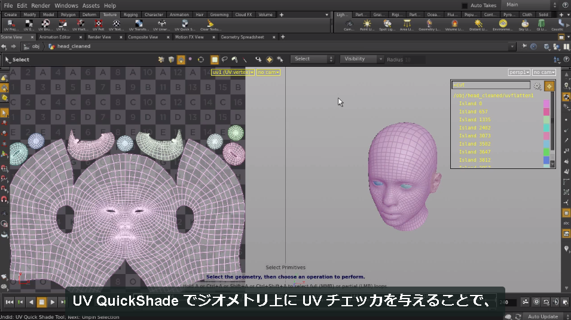Click the Auto Update button

point(542,316)
